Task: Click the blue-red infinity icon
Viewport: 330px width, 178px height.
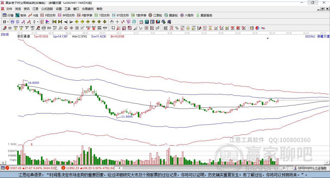Action: click(x=263, y=28)
